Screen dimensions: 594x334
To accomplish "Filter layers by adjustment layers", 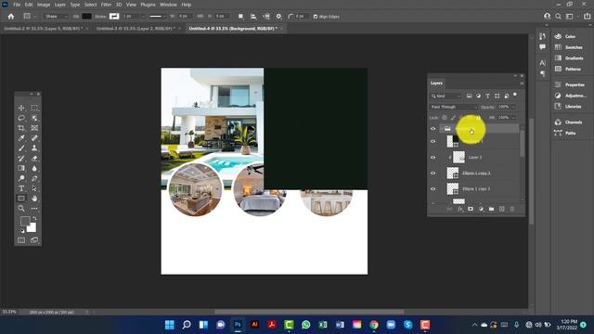I will point(478,96).
